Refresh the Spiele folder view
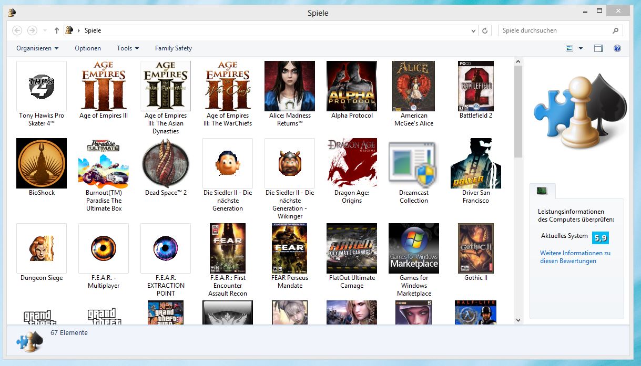This screenshot has width=641, height=366. 485,30
